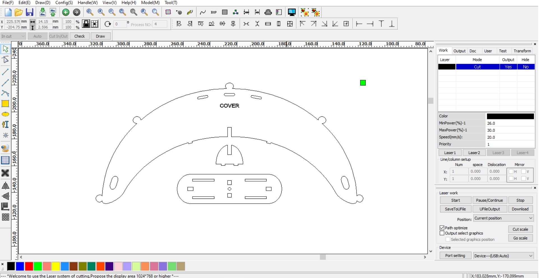Pick the yellow swatch in the bottom palette

[x=56, y=267]
